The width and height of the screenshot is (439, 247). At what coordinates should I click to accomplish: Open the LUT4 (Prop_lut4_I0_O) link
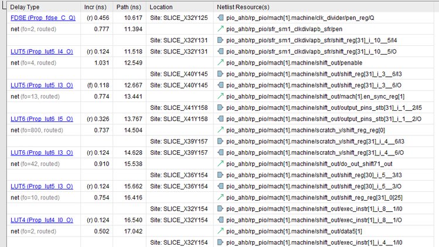click(x=42, y=220)
